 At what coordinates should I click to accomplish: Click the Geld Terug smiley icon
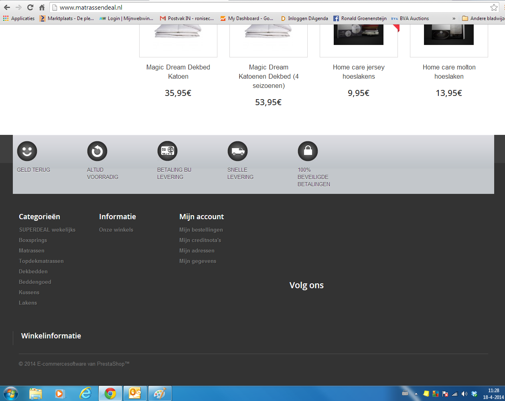[27, 151]
